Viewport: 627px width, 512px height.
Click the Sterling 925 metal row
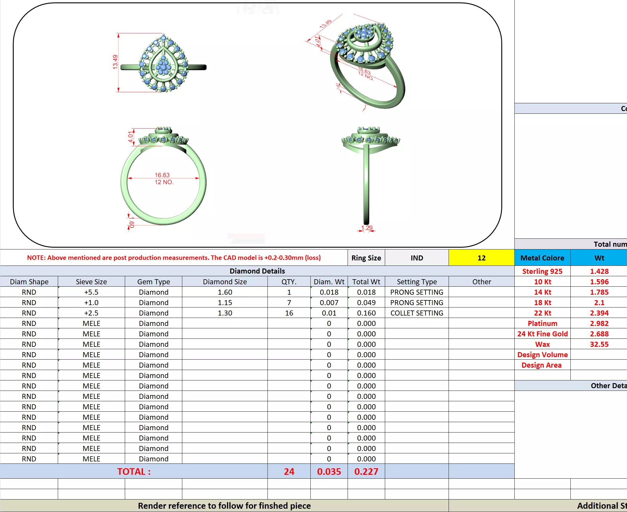tap(542, 271)
